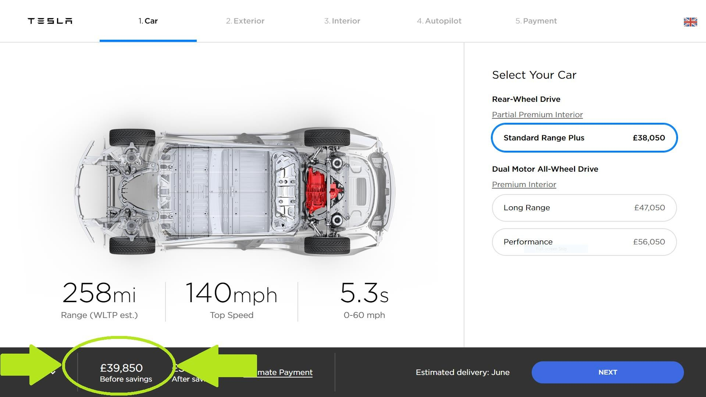Choose Long Range £47,050 option
Viewport: 706px width, 397px height.
pos(584,208)
